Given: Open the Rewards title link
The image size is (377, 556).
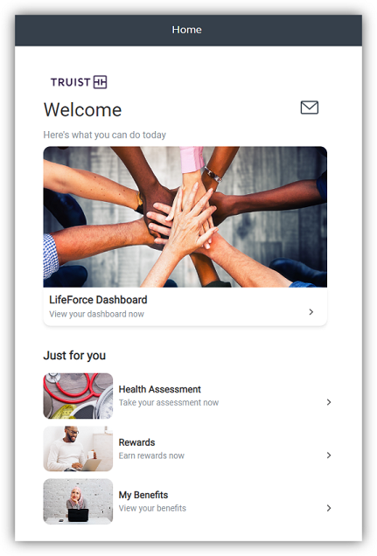Looking at the screenshot, I should coord(136,442).
